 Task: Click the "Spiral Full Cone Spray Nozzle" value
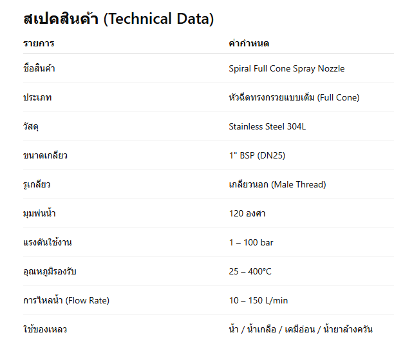pyautogui.click(x=286, y=69)
